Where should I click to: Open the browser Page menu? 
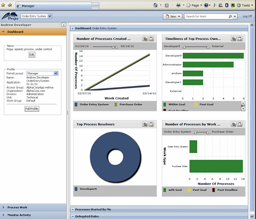pyautogui.click(x=194, y=6)
